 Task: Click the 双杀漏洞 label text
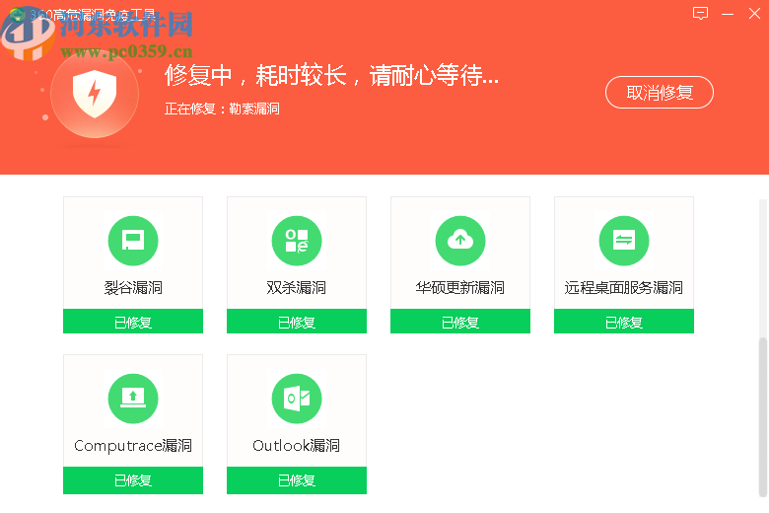point(296,288)
